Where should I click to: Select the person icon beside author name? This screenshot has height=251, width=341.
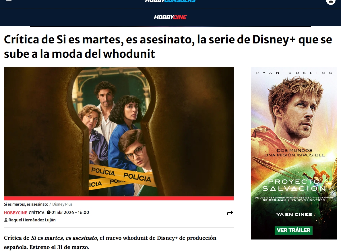pos(6,220)
